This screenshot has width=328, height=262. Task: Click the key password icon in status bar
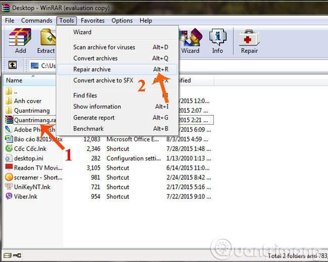[17, 255]
